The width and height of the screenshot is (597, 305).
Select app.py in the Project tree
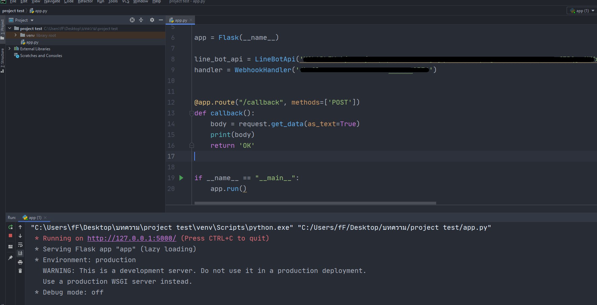[x=32, y=42]
